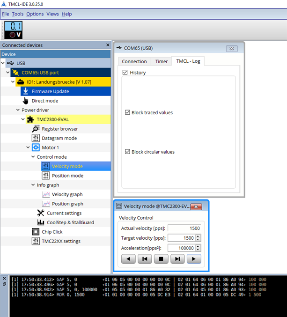This screenshot has height=317, width=287.
Task: Toggle Block circular values checkbox
Action: [127, 152]
